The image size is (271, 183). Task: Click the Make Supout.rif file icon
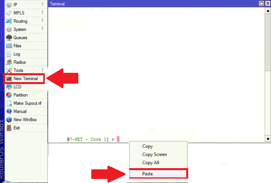coord(9,103)
